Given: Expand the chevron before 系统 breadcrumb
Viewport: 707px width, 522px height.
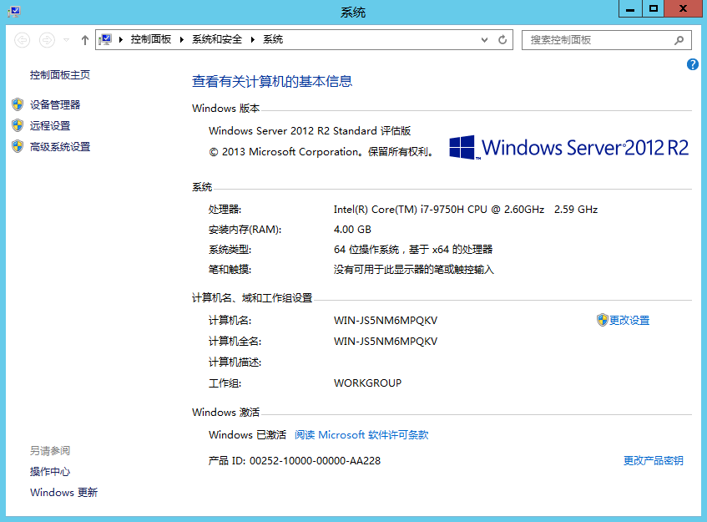Looking at the screenshot, I should click(x=252, y=40).
